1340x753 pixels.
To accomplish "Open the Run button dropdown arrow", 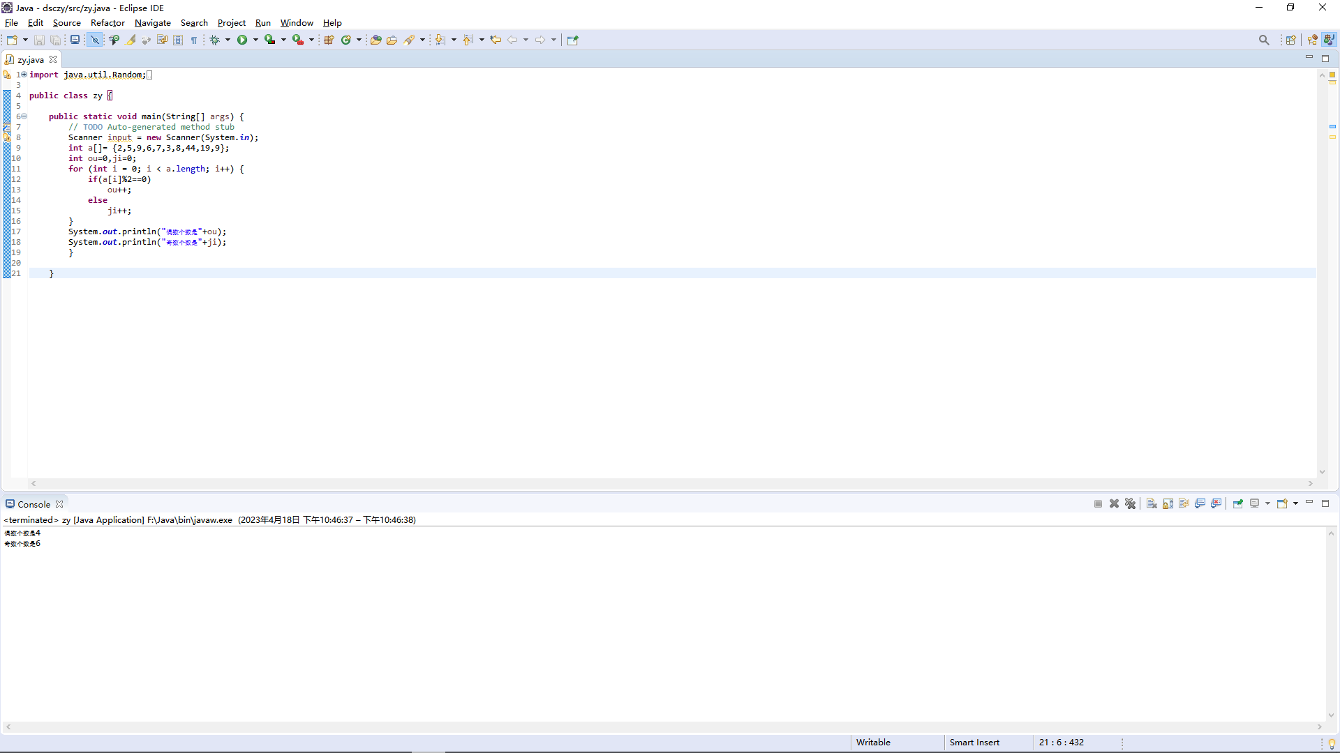I will (255, 40).
